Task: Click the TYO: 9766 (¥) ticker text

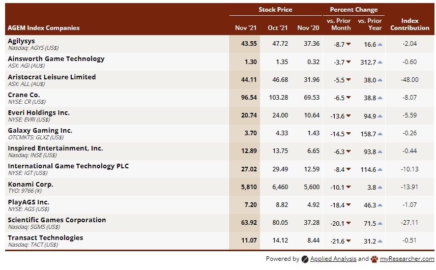Action: (25, 191)
